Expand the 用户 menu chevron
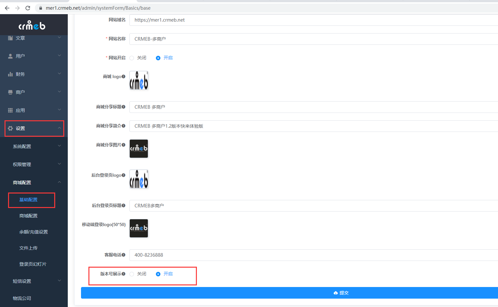The image size is (498, 307). [x=59, y=55]
